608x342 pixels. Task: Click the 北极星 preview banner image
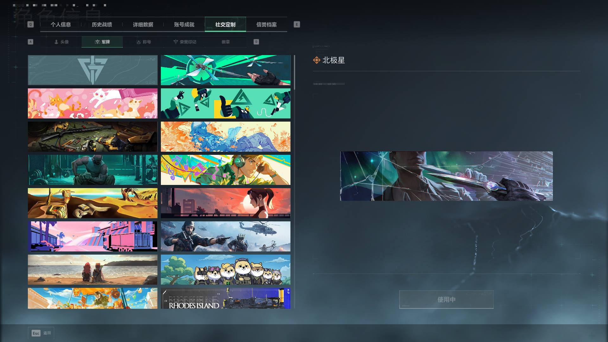click(446, 176)
